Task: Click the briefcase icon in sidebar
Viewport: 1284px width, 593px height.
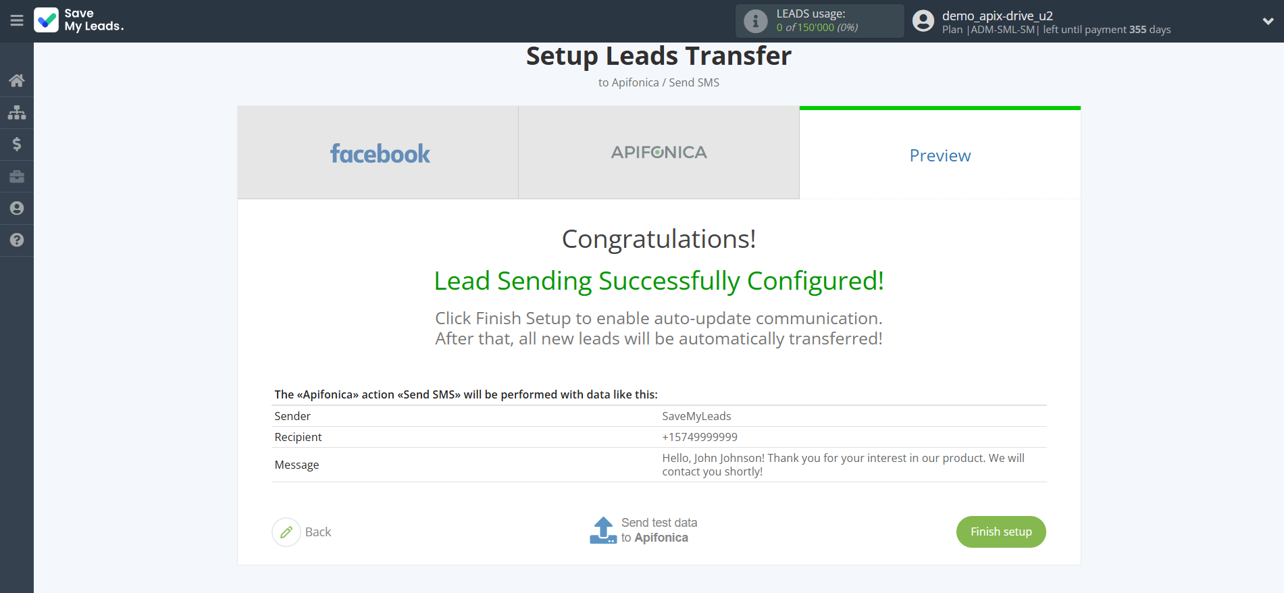Action: 17,176
